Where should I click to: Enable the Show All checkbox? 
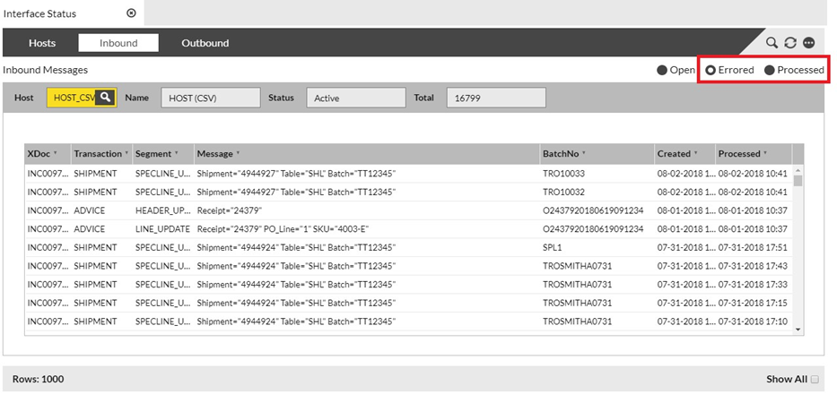(x=815, y=380)
